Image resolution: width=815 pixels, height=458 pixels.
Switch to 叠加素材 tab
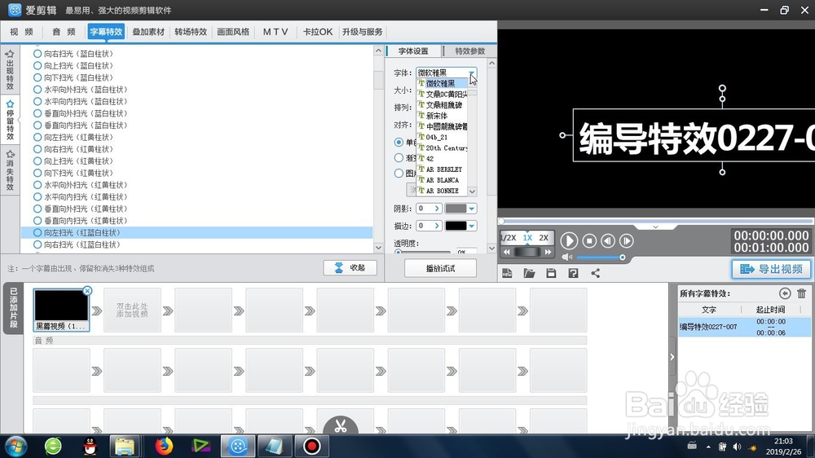[x=148, y=33]
